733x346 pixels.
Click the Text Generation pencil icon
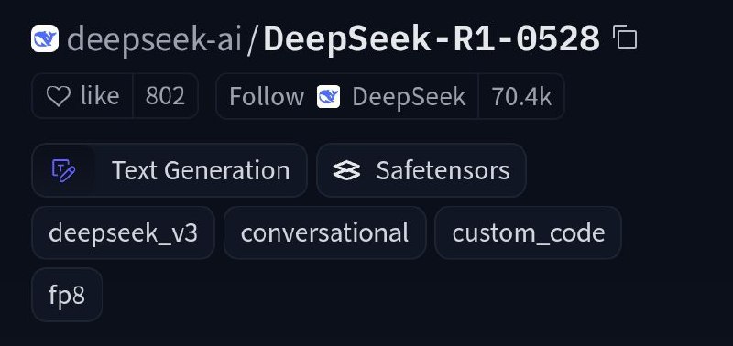point(63,170)
